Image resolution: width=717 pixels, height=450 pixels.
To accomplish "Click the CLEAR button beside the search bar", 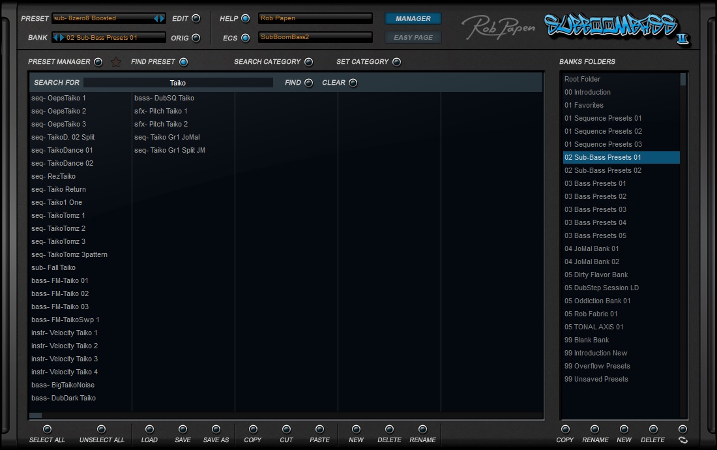I will (x=352, y=83).
